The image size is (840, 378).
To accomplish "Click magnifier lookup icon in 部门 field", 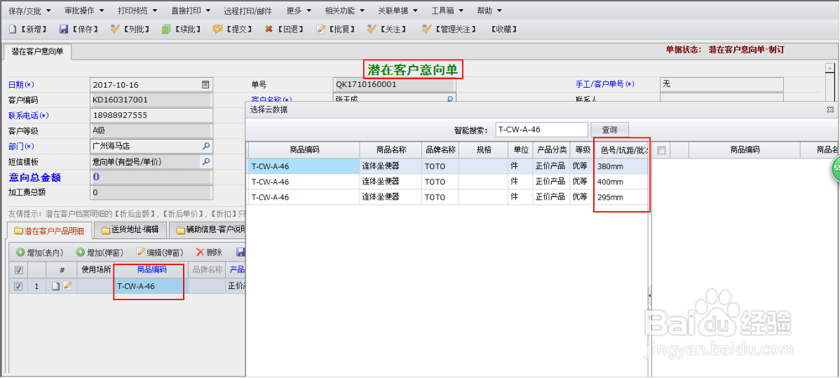I will click(207, 146).
